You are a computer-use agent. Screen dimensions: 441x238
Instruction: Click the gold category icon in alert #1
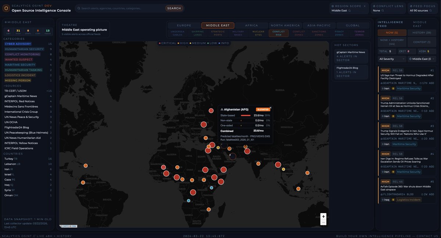(x=393, y=89)
